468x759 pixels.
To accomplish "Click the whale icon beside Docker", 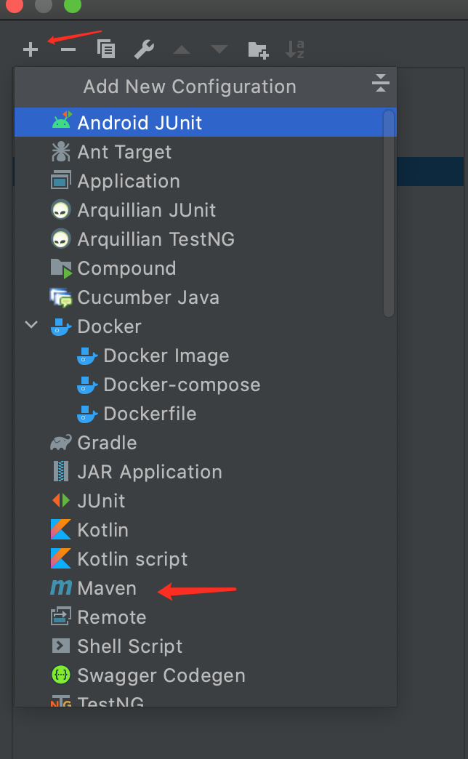I will pyautogui.click(x=61, y=326).
